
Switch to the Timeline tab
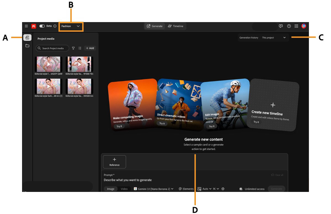(x=175, y=26)
